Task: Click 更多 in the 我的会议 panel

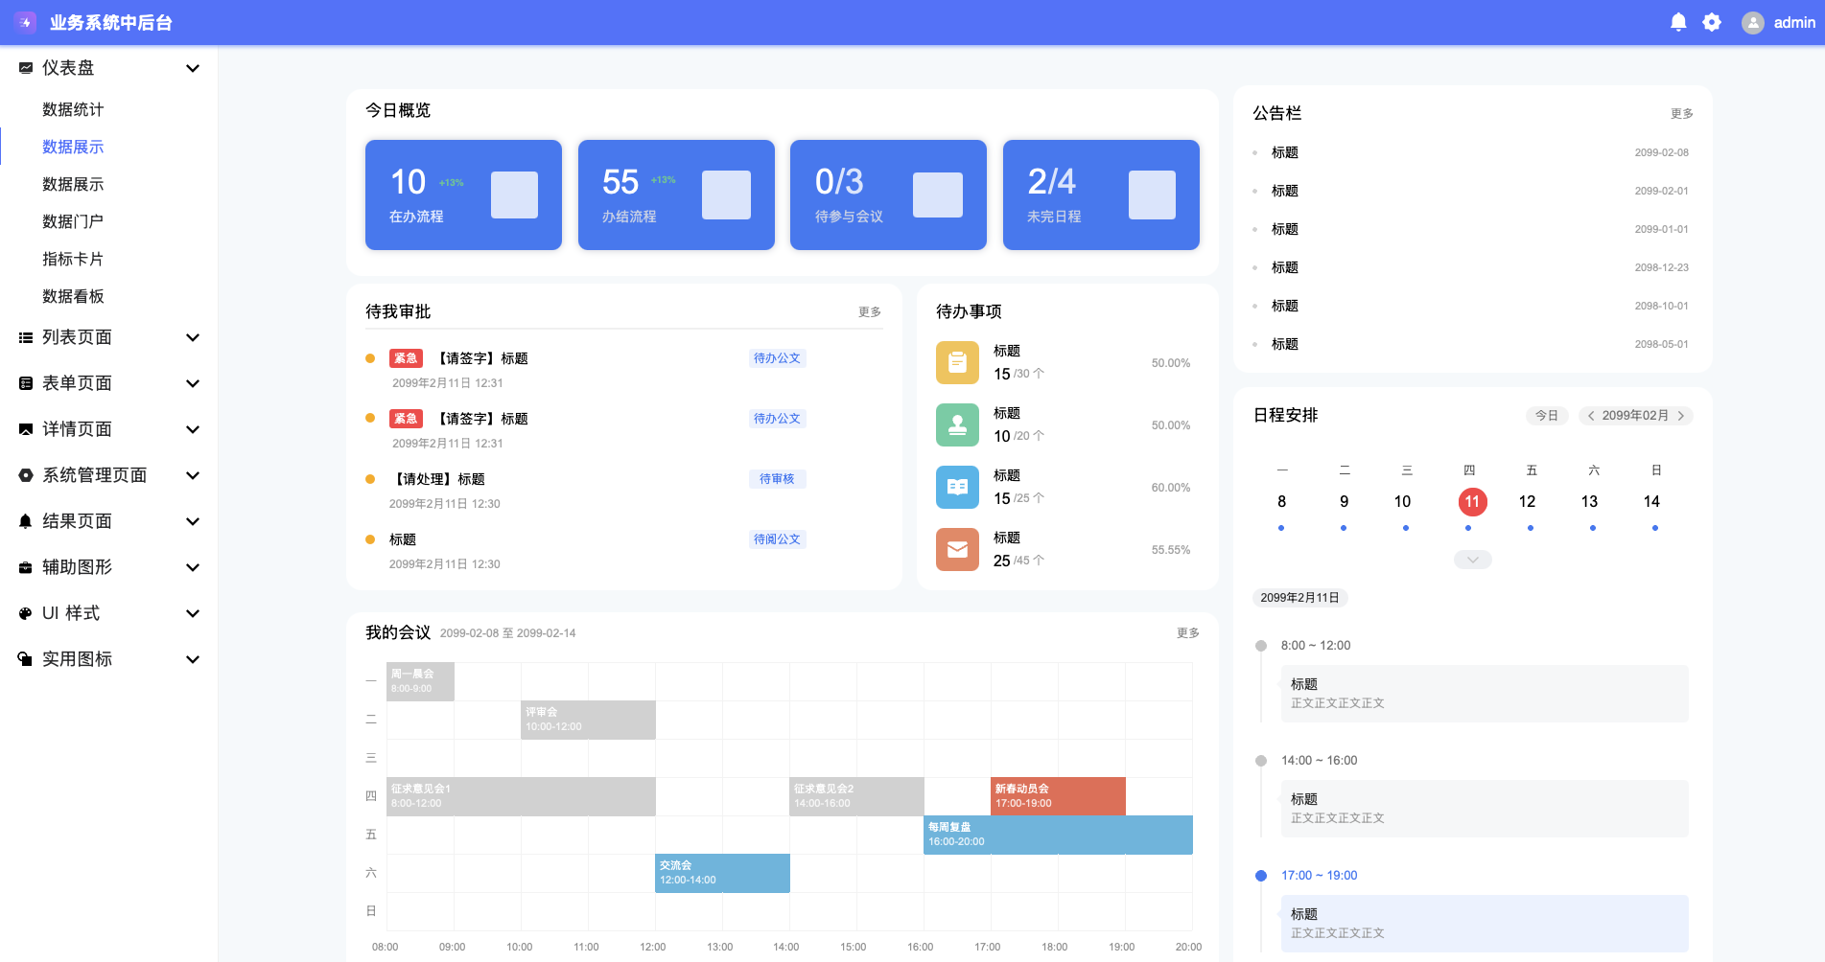Action: [1188, 633]
